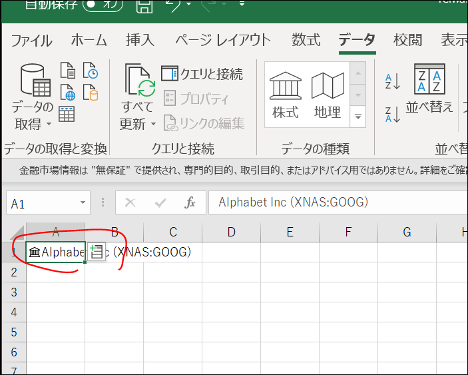Switch to the 数式 tab

[306, 41]
